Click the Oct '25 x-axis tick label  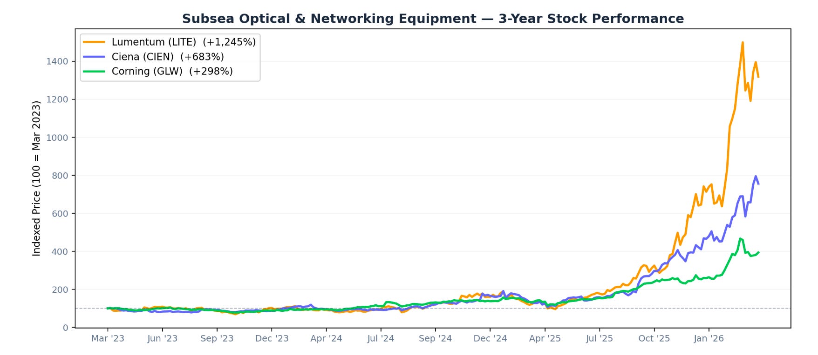tap(654, 338)
